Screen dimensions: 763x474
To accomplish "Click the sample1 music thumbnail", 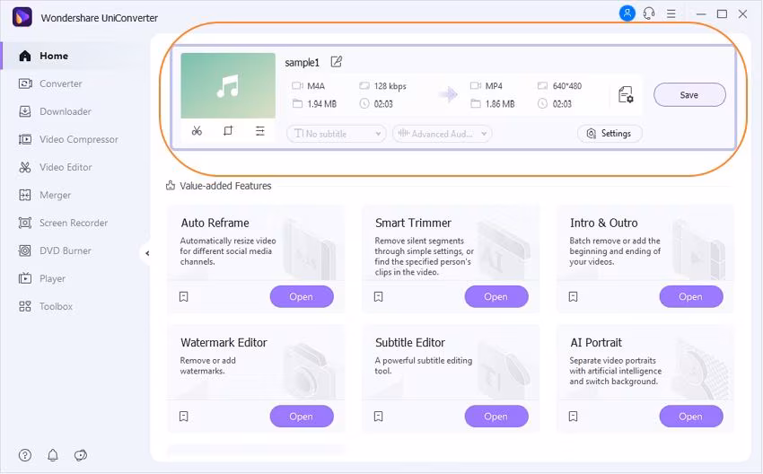I will [x=228, y=85].
